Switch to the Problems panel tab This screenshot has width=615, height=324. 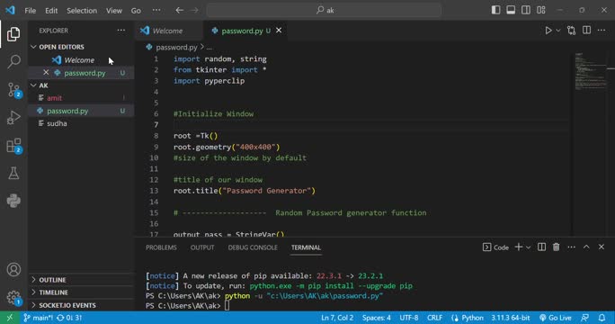(161, 247)
